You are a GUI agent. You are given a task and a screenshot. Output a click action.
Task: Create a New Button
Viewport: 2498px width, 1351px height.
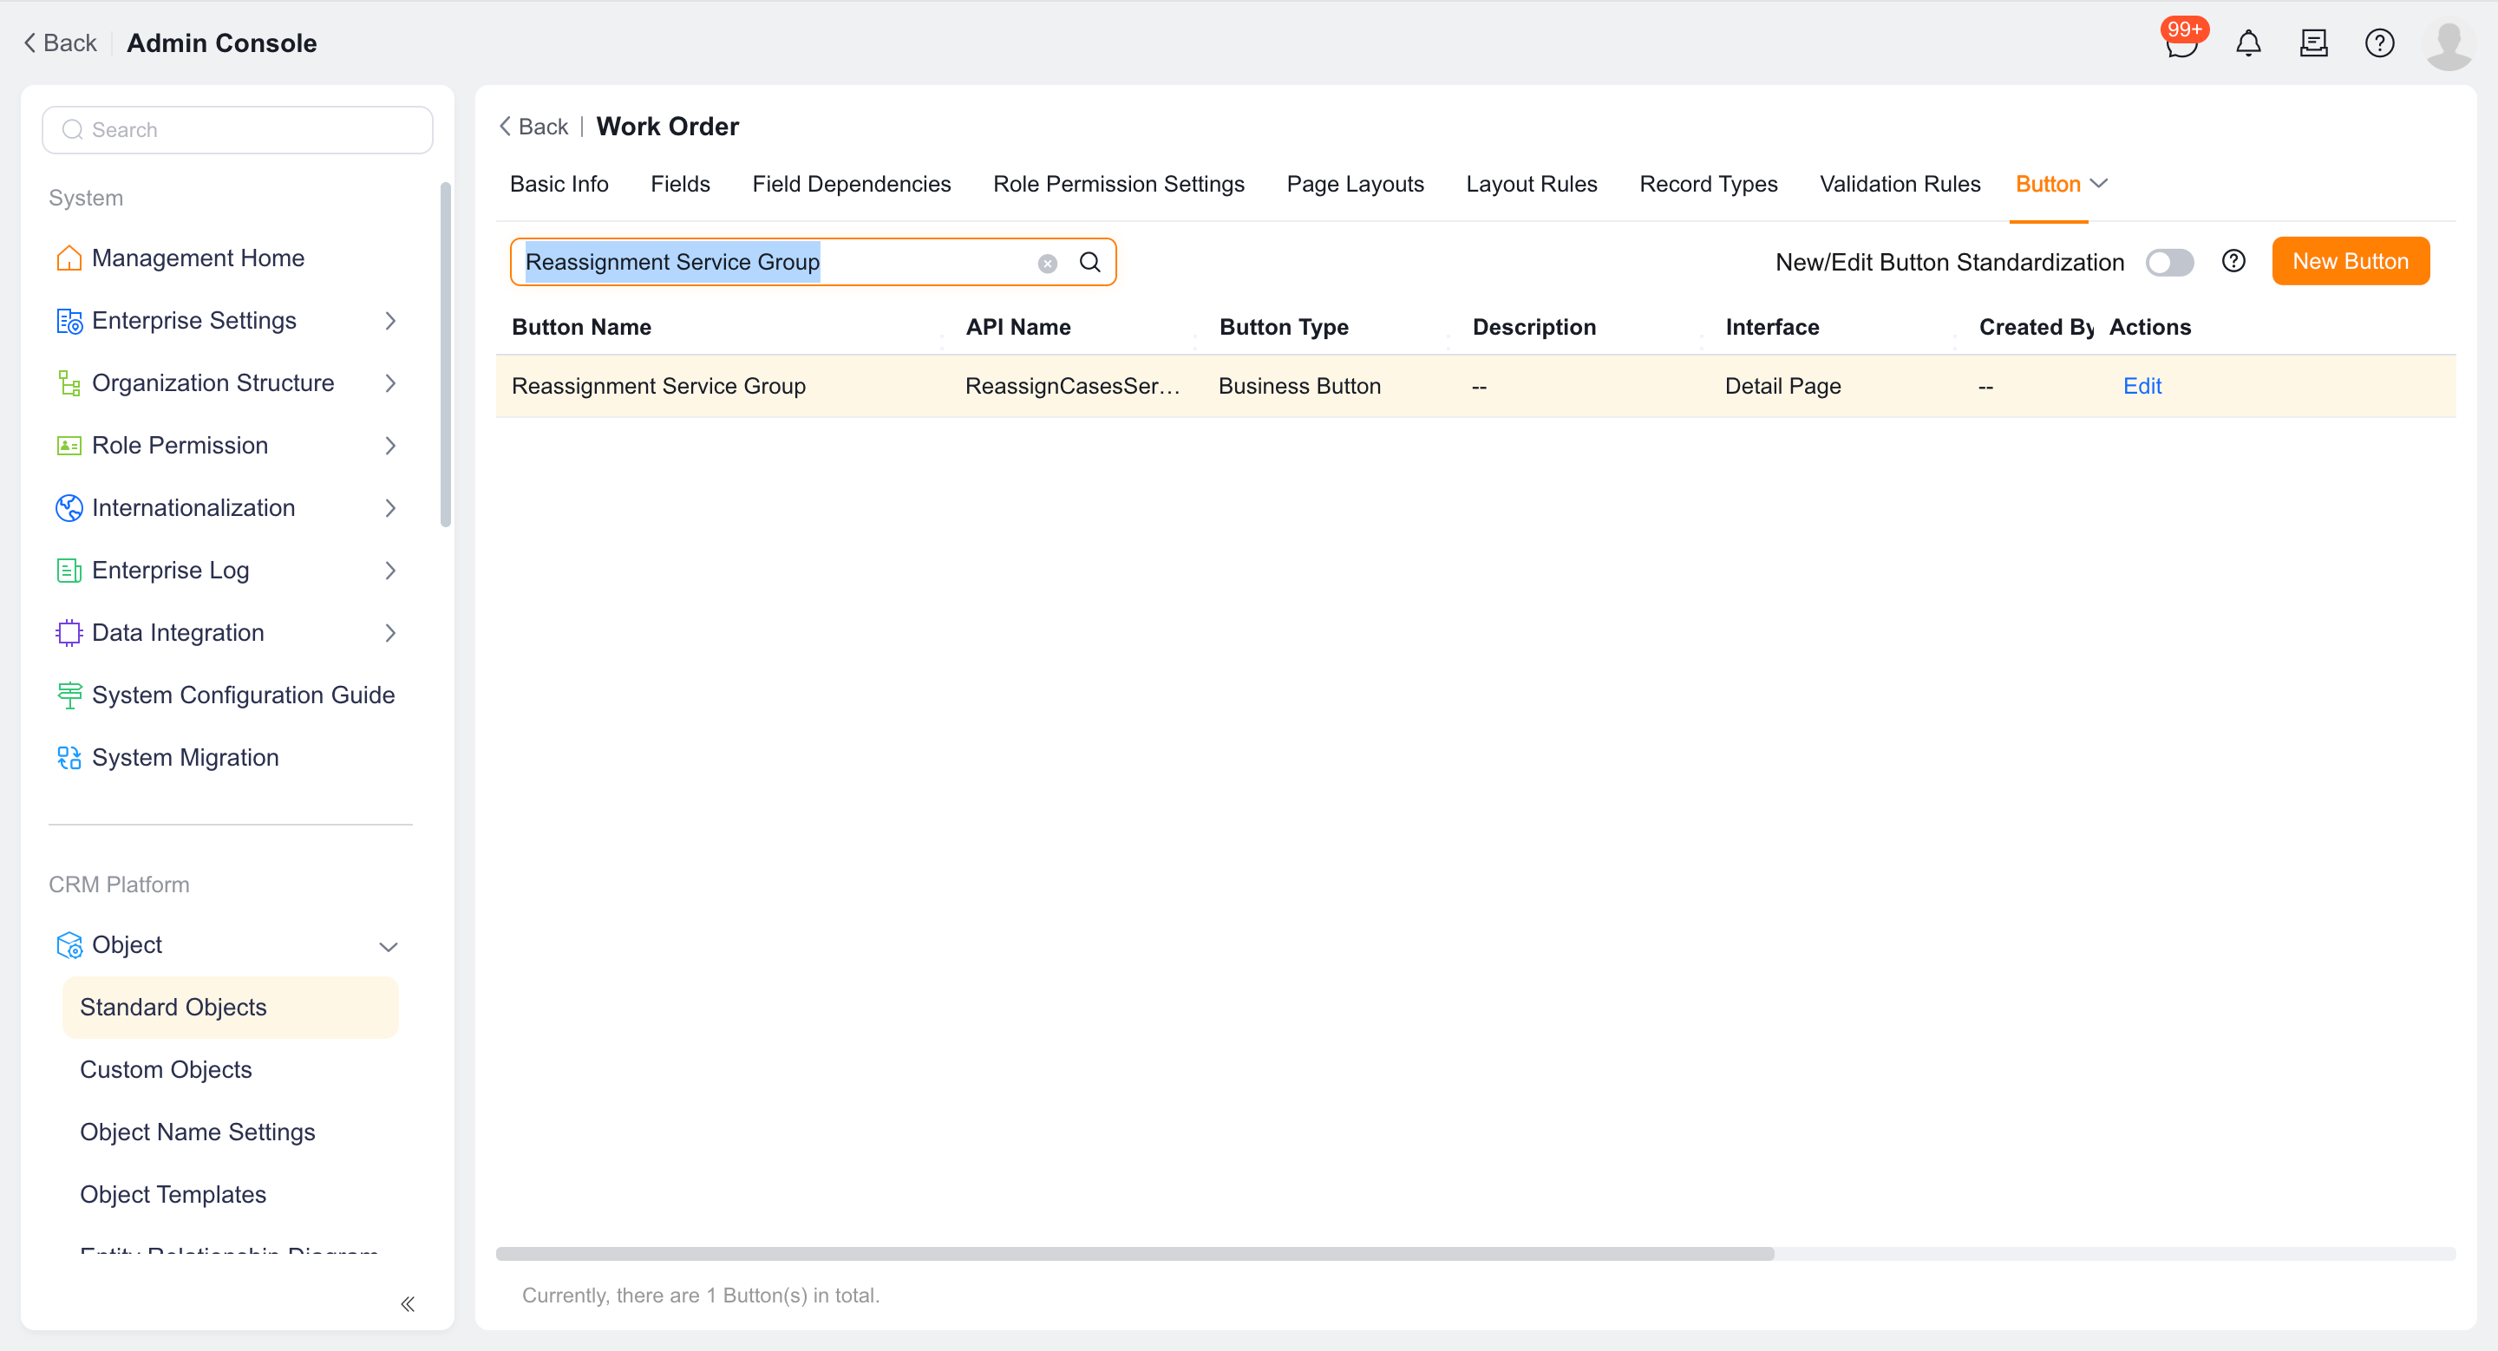coord(2350,262)
